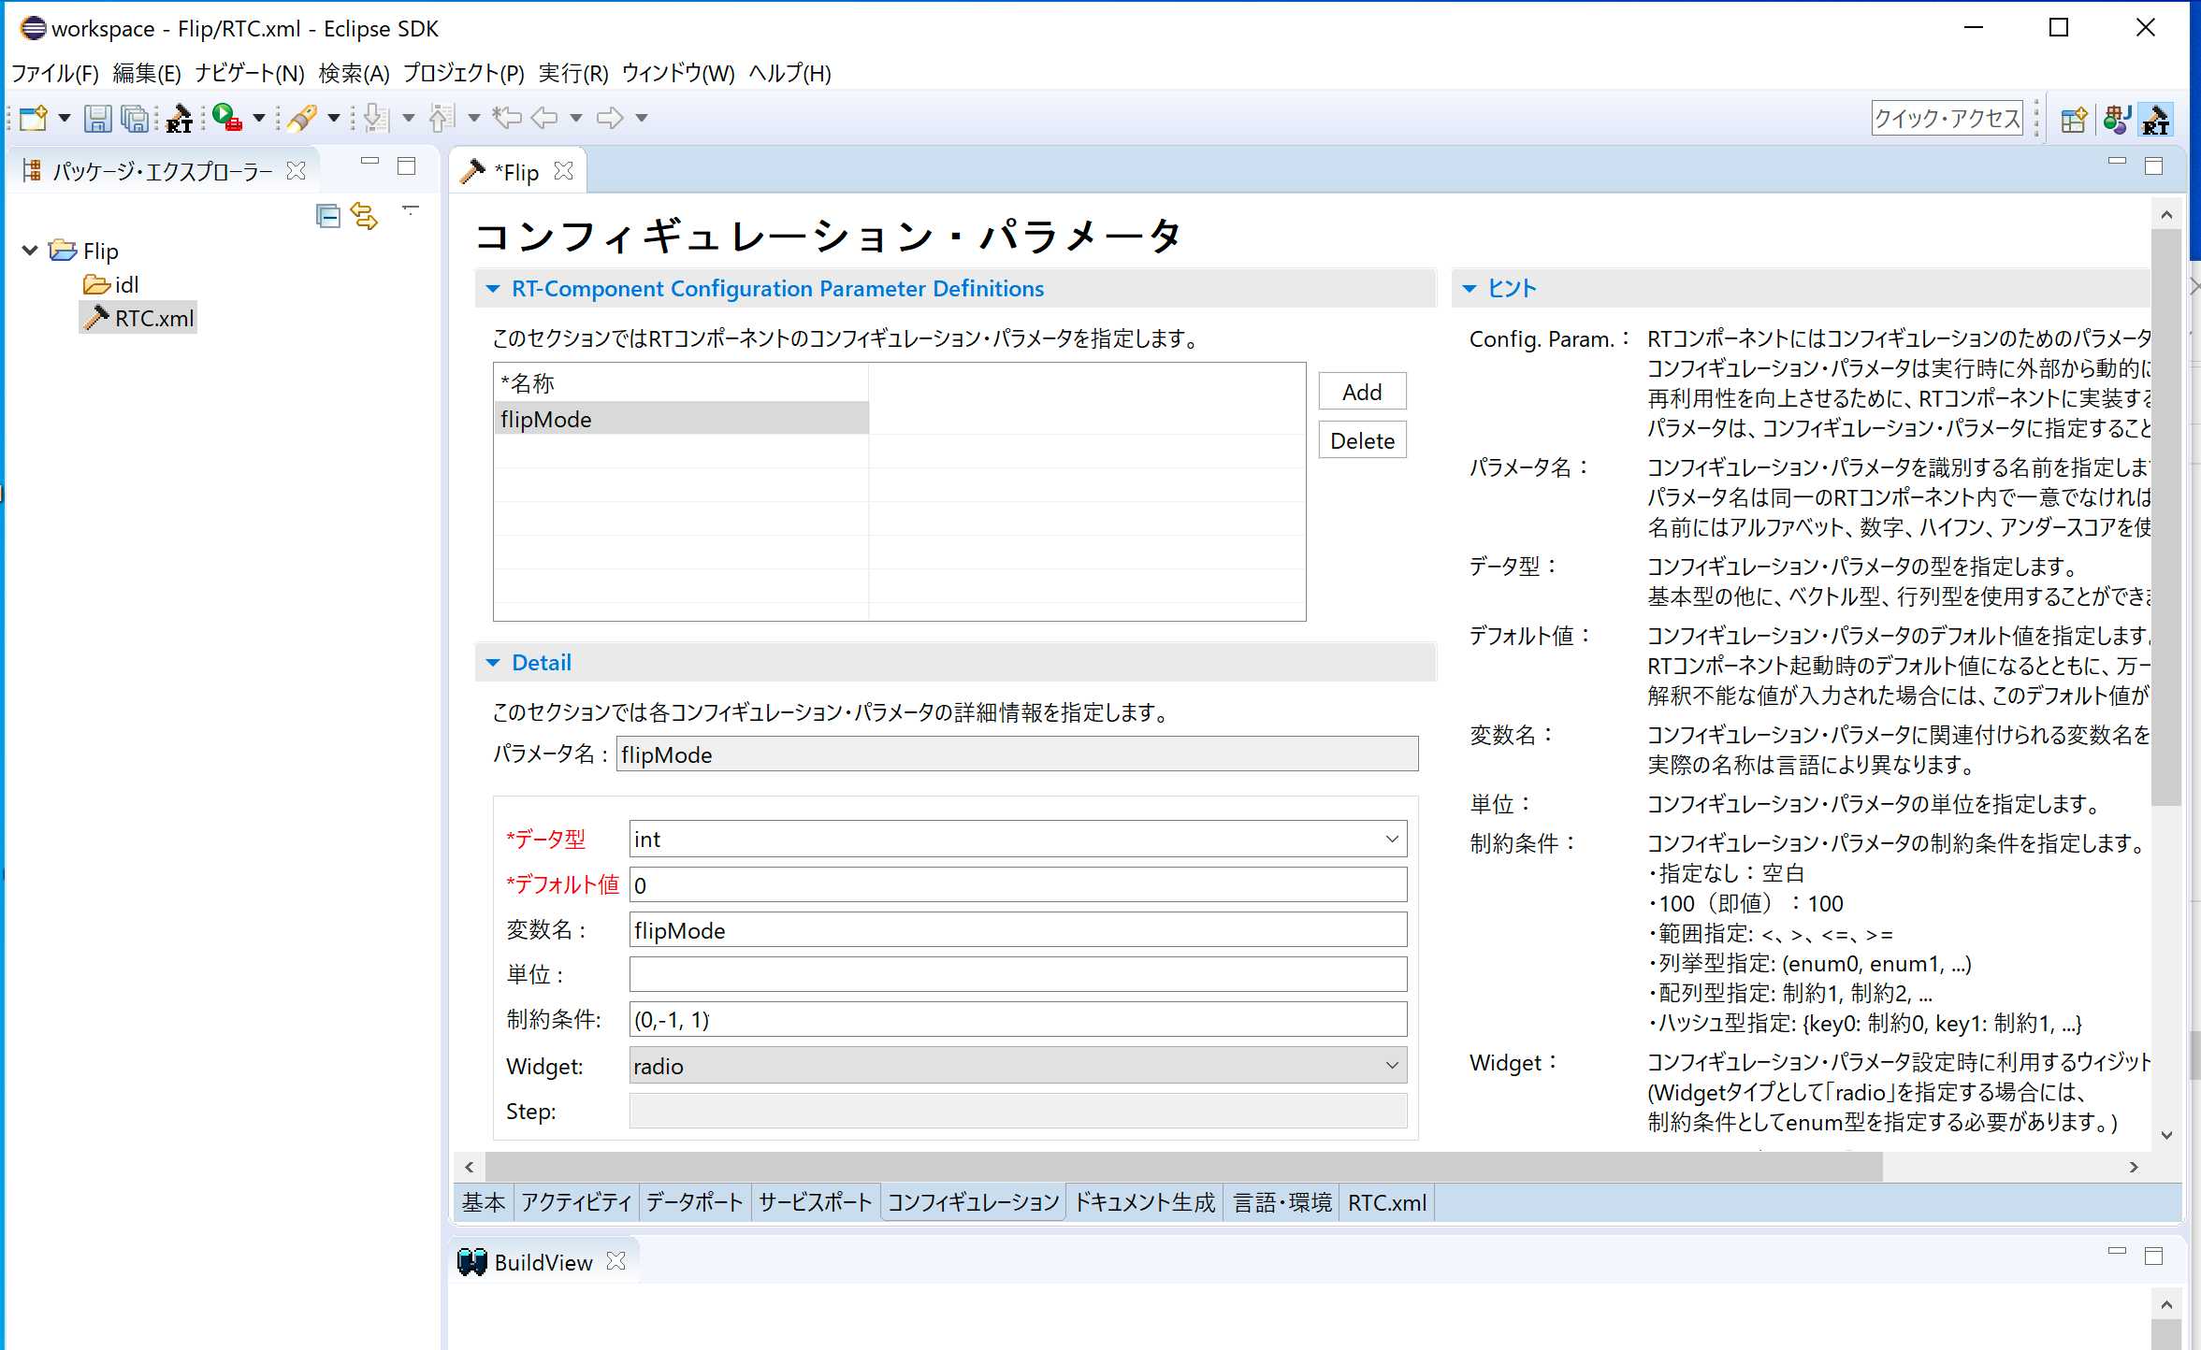Close the Package Explorer tab
The image size is (2201, 1350).
[297, 170]
